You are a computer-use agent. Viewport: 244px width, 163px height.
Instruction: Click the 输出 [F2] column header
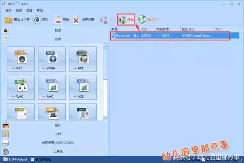point(197,29)
